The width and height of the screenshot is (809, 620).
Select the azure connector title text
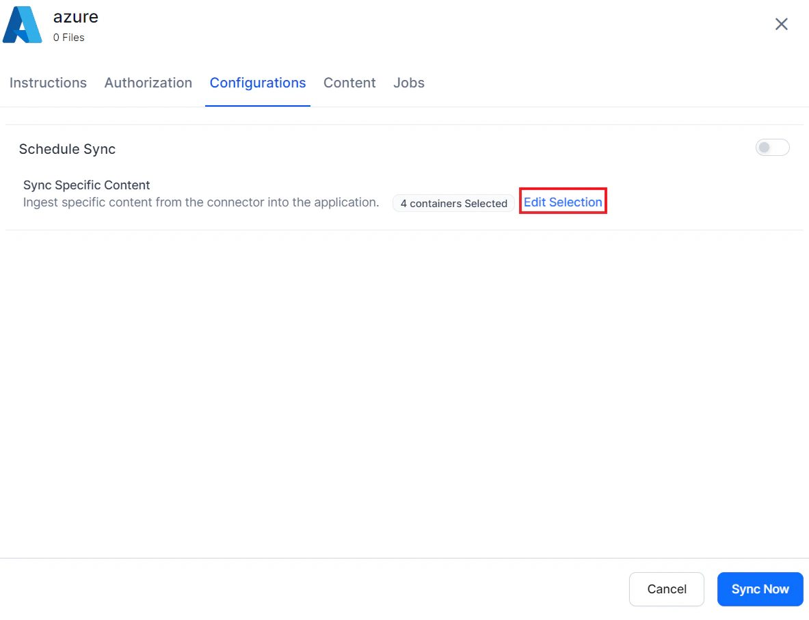click(75, 17)
